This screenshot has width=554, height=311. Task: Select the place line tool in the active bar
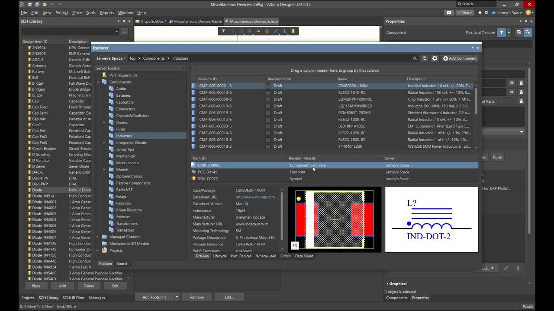pos(276,31)
